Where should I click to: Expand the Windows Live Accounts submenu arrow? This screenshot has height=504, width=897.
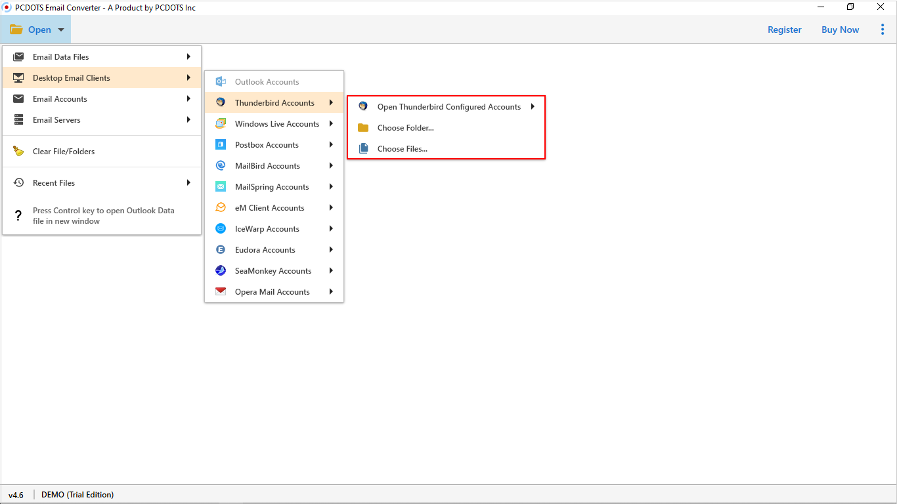click(331, 124)
